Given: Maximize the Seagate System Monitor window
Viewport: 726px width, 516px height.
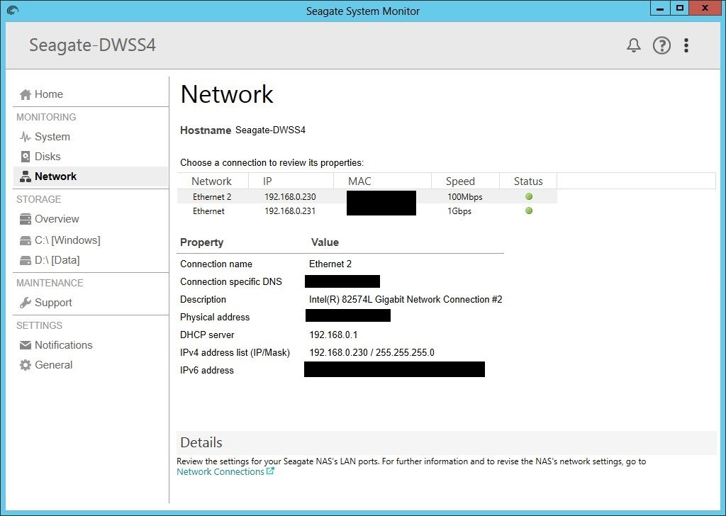Looking at the screenshot, I should pos(680,9).
